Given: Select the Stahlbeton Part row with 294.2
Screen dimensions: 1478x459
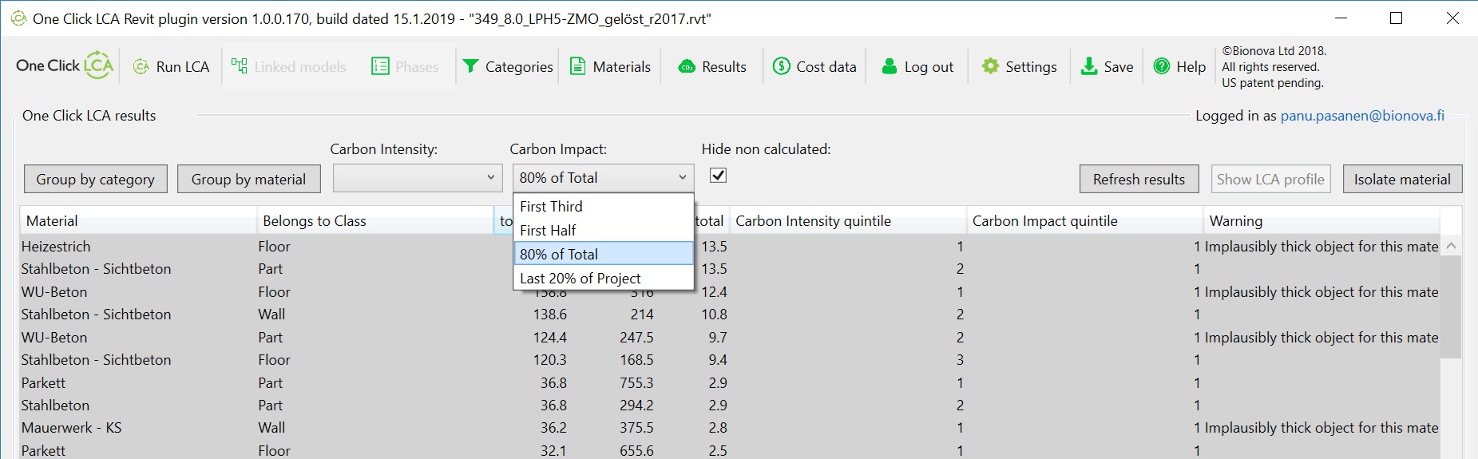Looking at the screenshot, I should click(730, 405).
